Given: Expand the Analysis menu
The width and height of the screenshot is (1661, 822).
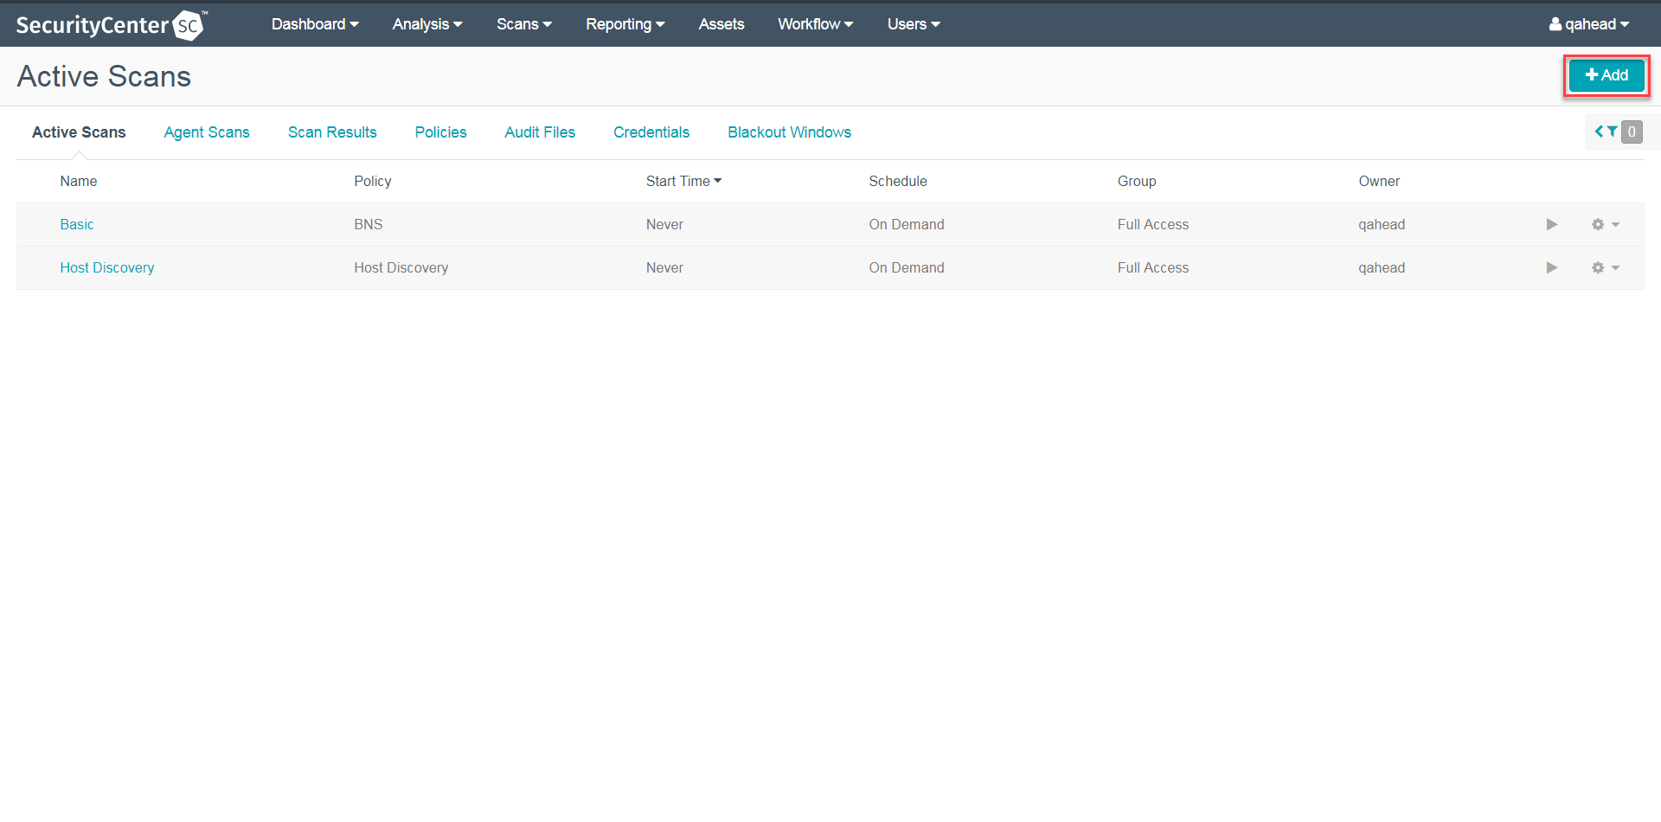Looking at the screenshot, I should coord(426,24).
